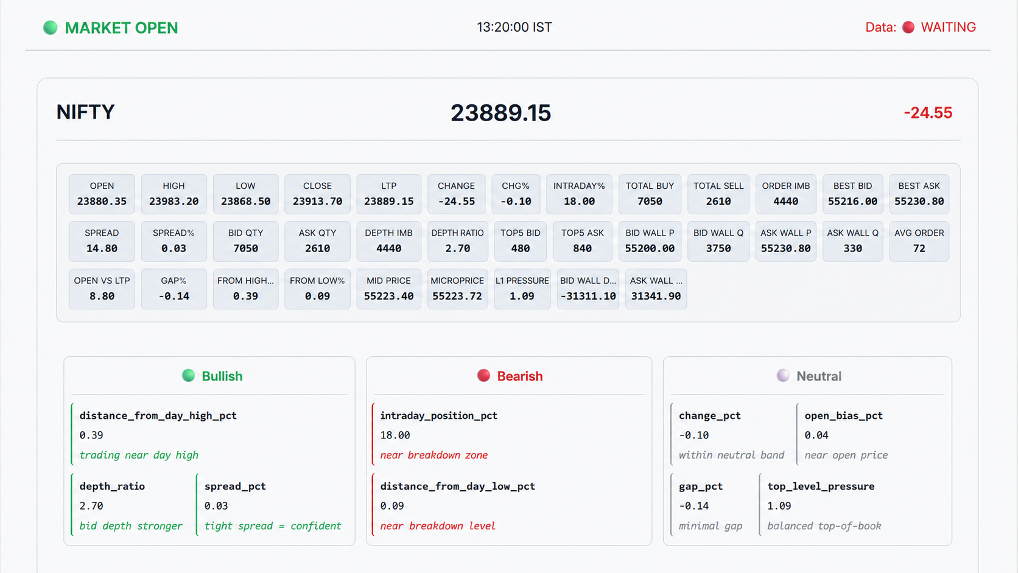
Task: Select the TOP5 BID tile showing 480
Action: [x=521, y=241]
